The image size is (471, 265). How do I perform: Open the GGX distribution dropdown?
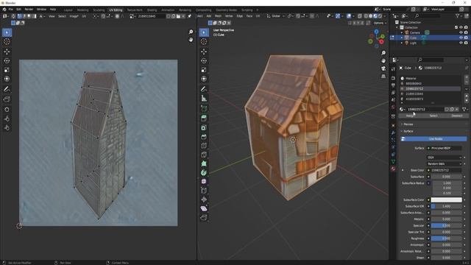[x=444, y=158]
